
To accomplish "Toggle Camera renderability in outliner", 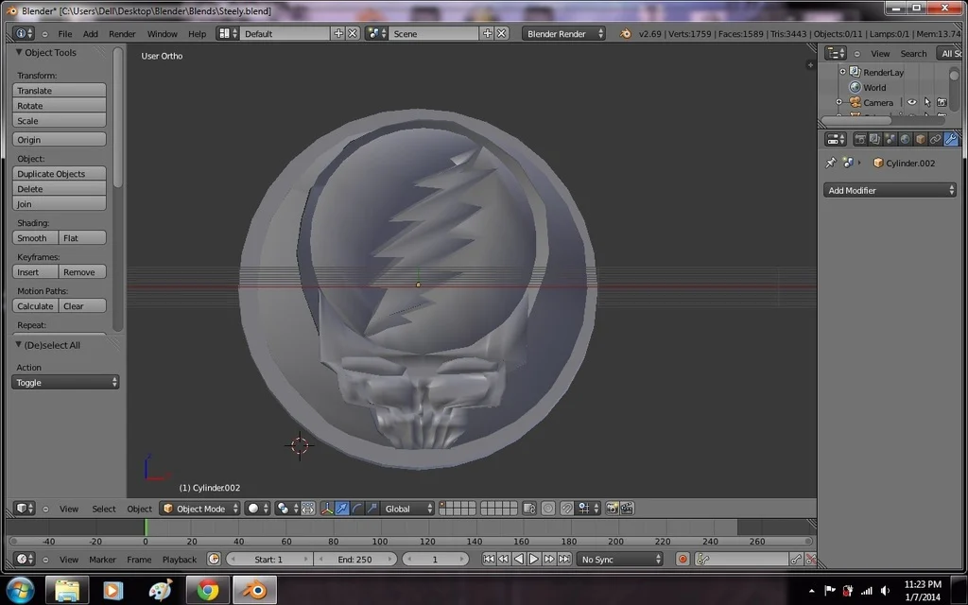I will click(x=942, y=102).
